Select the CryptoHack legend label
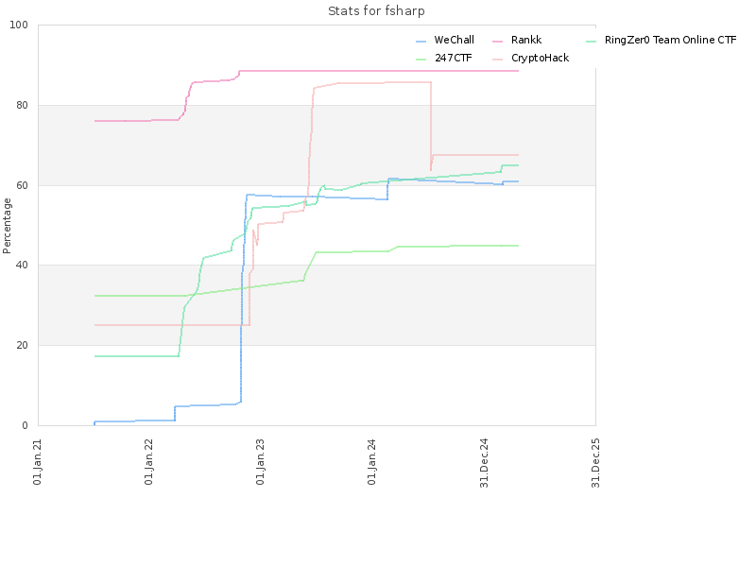Viewport: 756px width, 567px height. [x=540, y=58]
